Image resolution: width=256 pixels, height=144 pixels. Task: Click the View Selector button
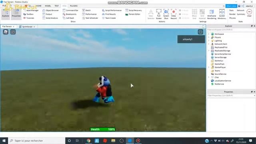tap(151, 14)
